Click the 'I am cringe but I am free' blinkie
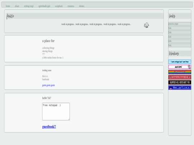The width and height of the screenshot is (194, 145). (180, 62)
